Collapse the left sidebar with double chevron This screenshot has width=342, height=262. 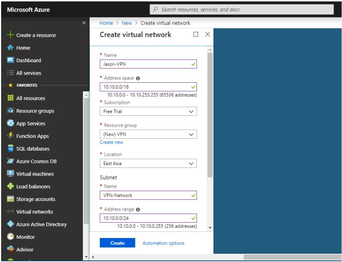tap(84, 23)
